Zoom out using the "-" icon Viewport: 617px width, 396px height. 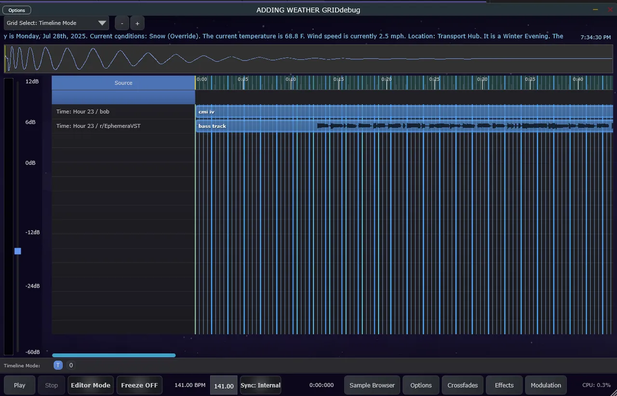(x=121, y=23)
